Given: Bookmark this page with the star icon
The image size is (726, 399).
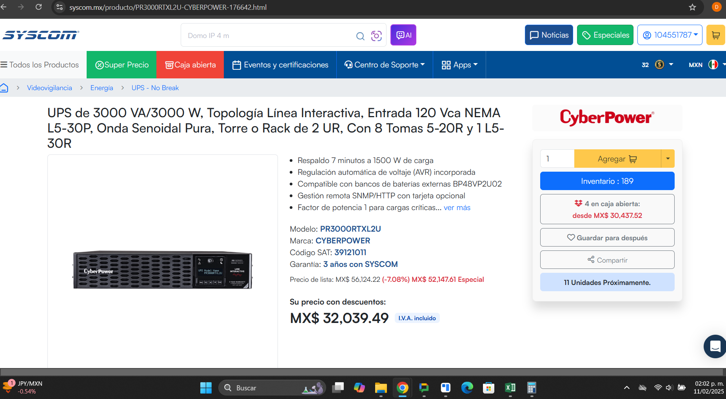Looking at the screenshot, I should pyautogui.click(x=693, y=7).
